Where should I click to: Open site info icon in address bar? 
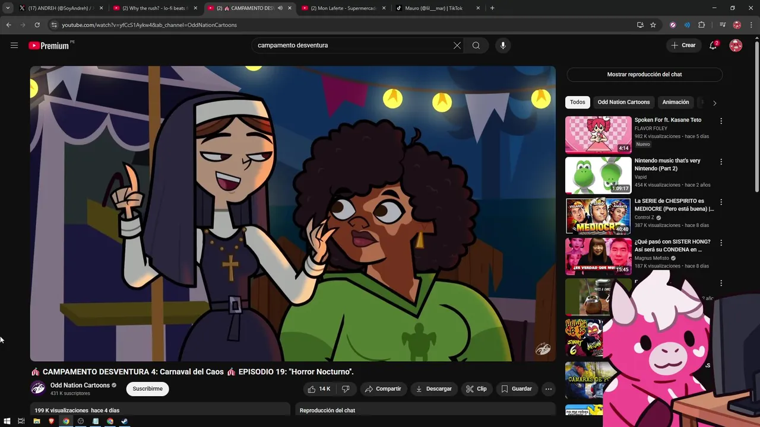(x=54, y=25)
